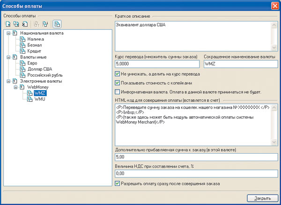Viewport: 281px width, 205px height.
Task: Click the Курс перевода field showing 5,0000
Action: (157, 64)
